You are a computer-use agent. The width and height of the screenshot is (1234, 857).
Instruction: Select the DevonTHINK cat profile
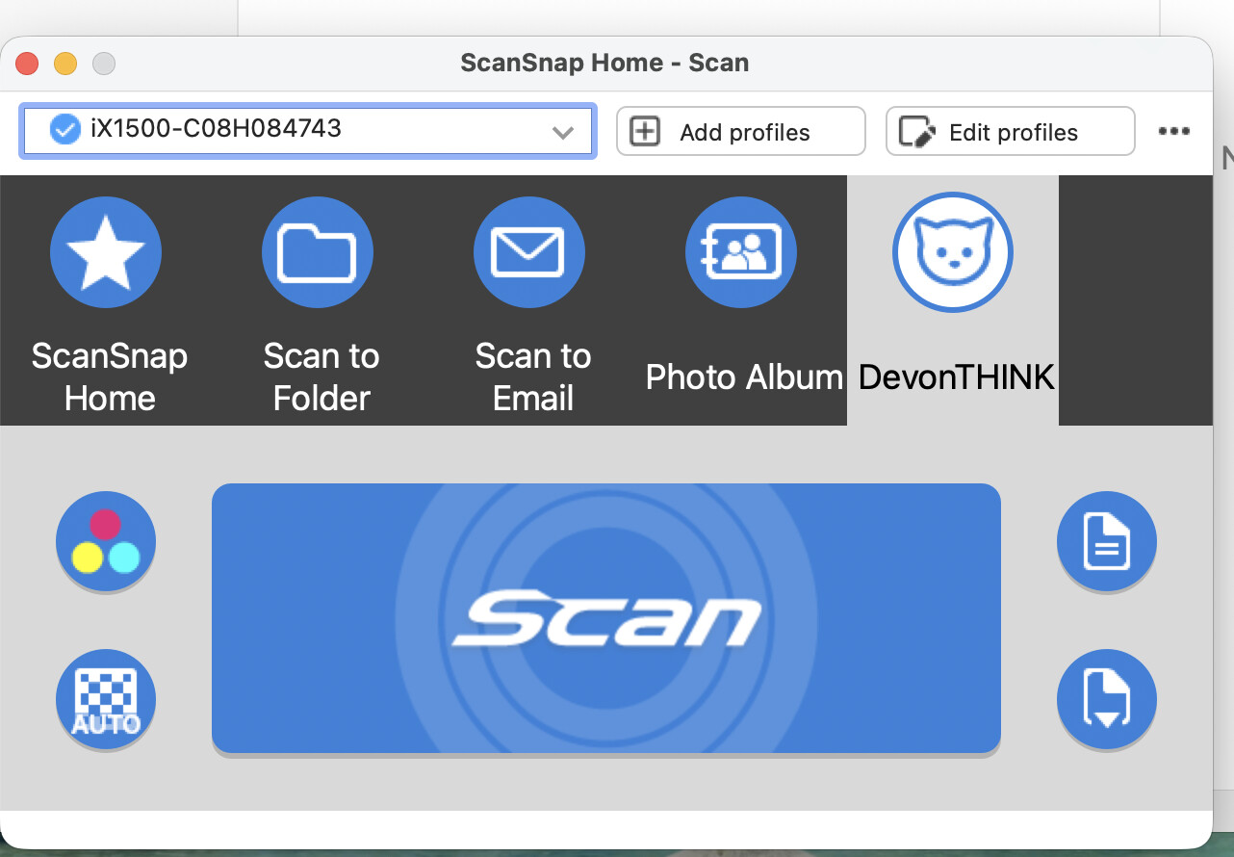[952, 252]
